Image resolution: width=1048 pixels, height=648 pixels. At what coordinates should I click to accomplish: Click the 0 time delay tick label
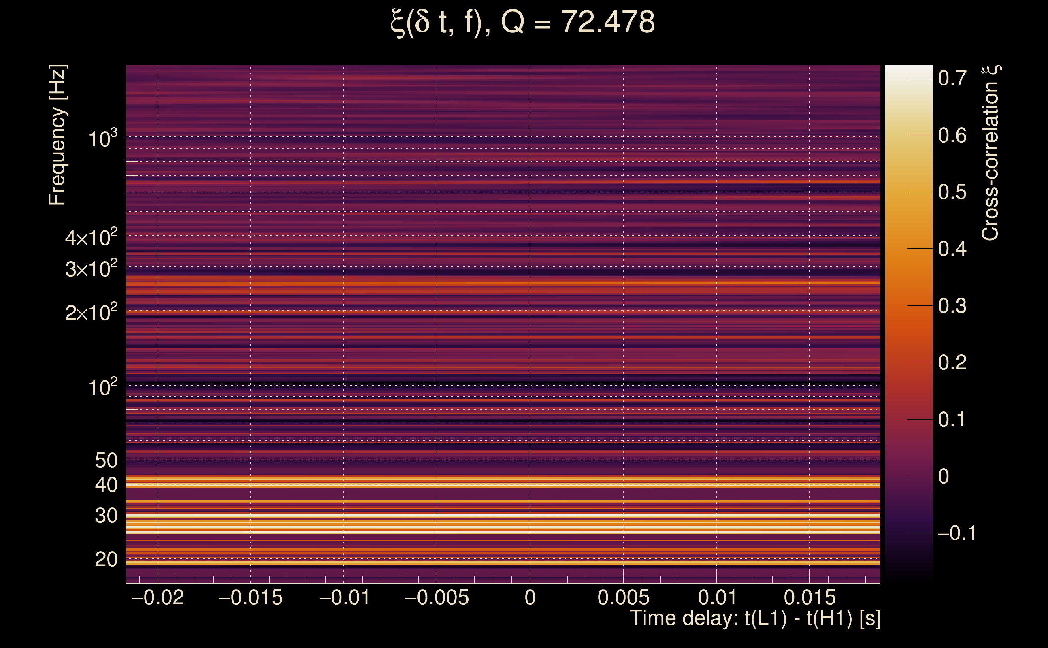click(530, 597)
